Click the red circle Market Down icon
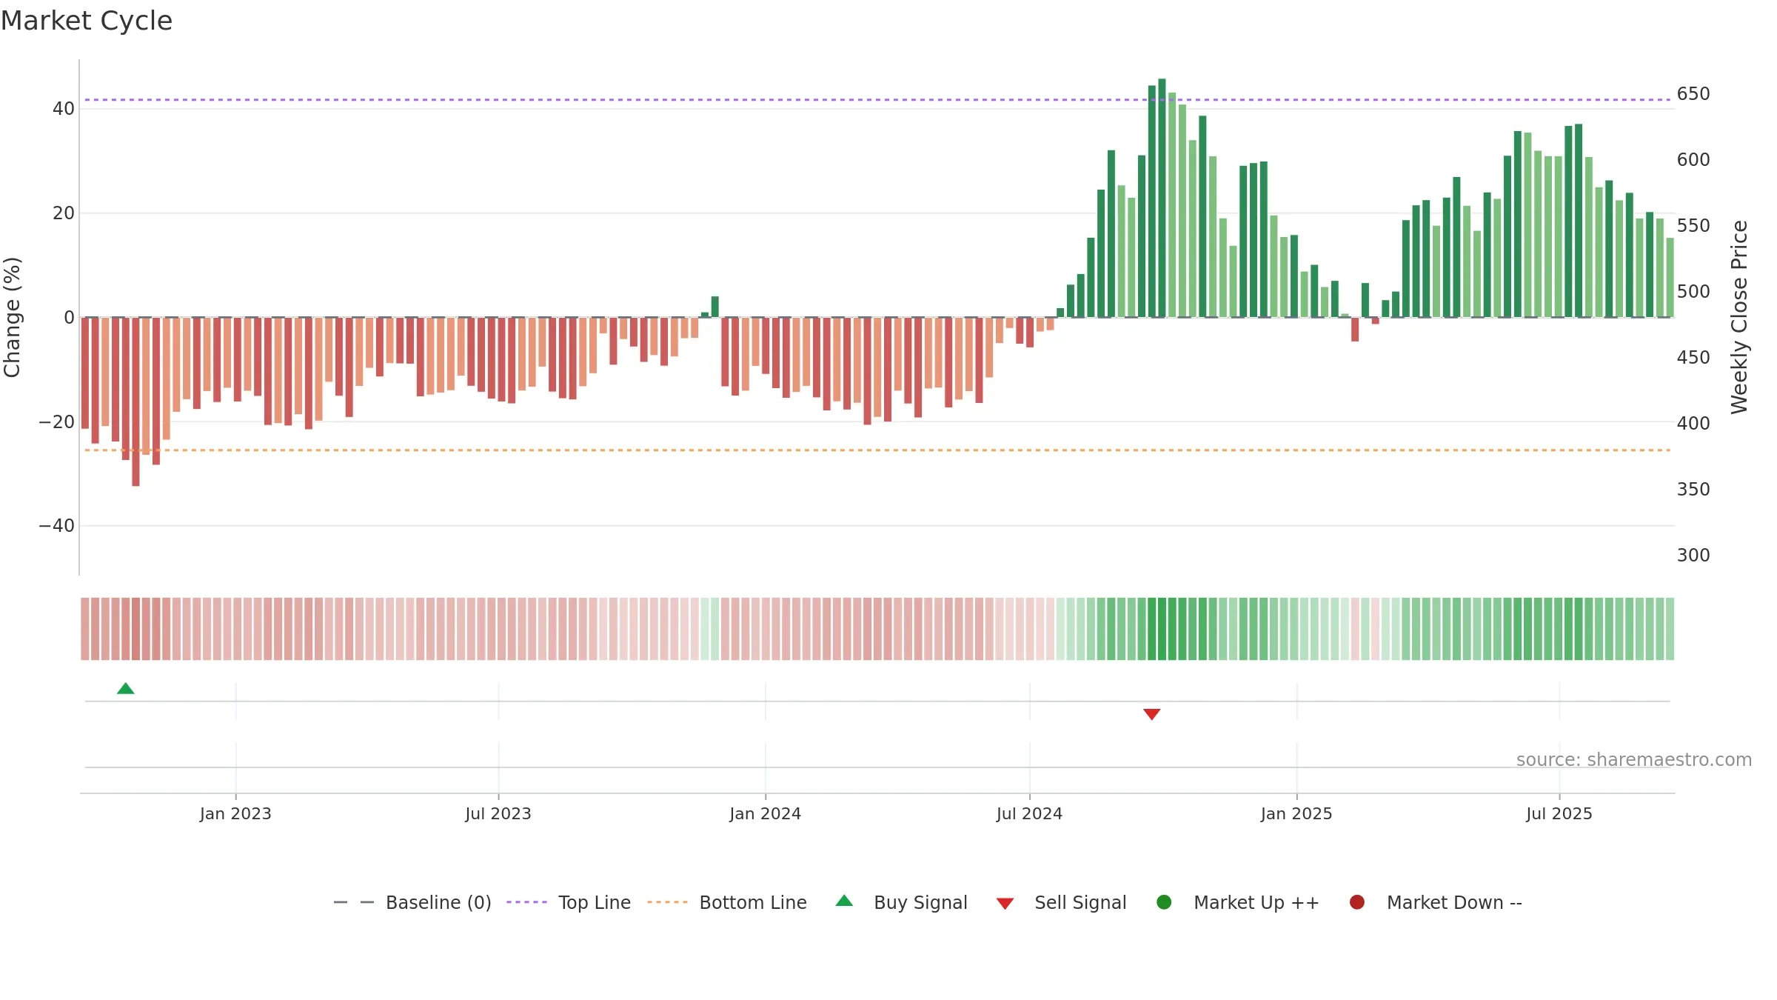This screenshot has height=1000, width=1777. pyautogui.click(x=1357, y=902)
